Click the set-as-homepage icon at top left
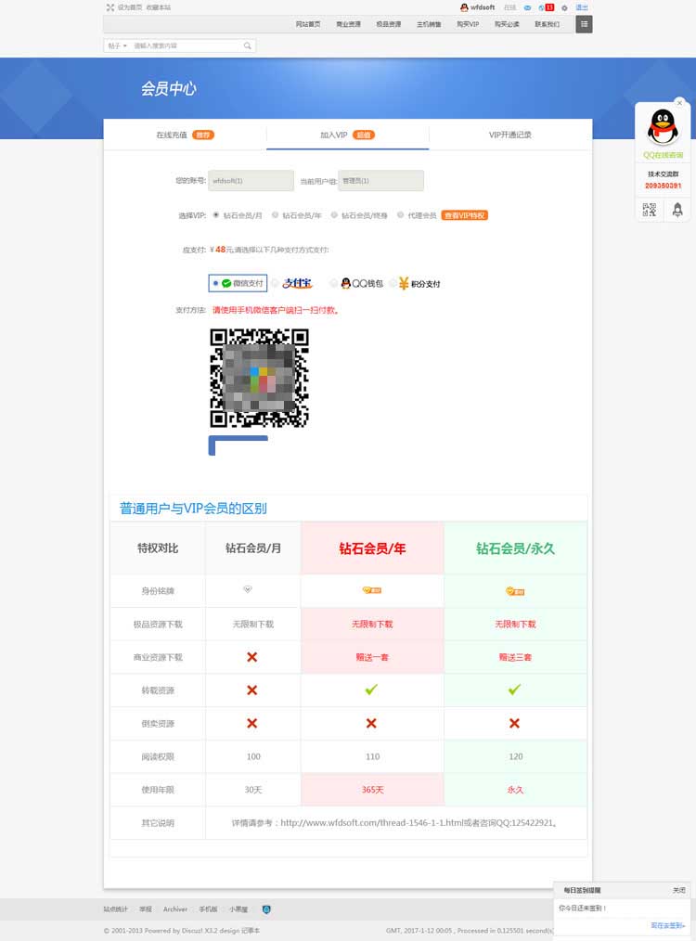This screenshot has height=941, width=696. click(x=110, y=7)
